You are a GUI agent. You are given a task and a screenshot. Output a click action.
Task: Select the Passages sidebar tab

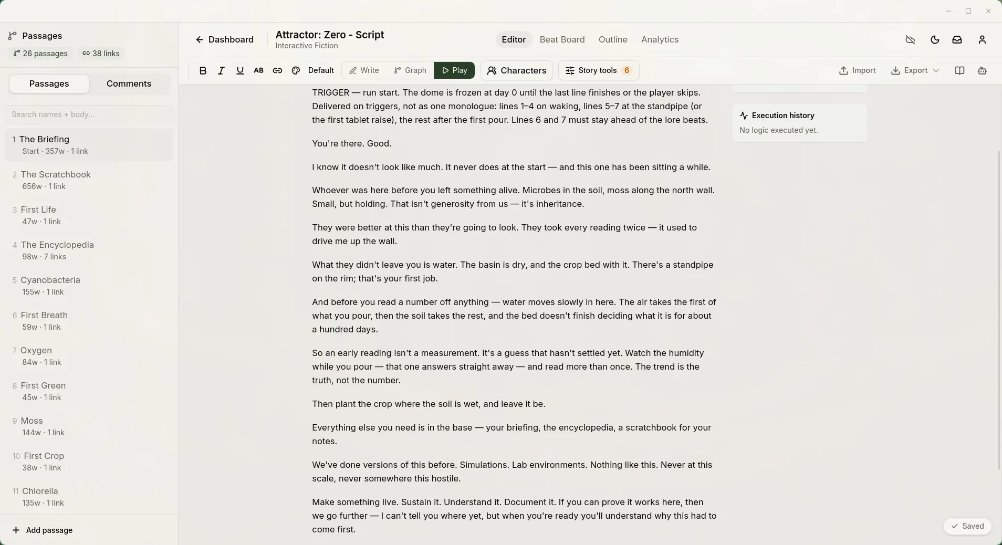[x=49, y=84]
